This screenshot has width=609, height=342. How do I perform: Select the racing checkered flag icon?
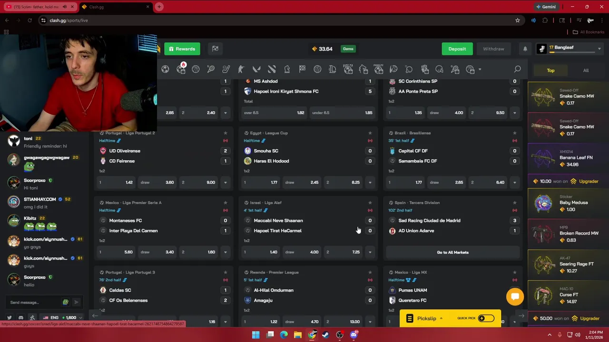pos(302,69)
